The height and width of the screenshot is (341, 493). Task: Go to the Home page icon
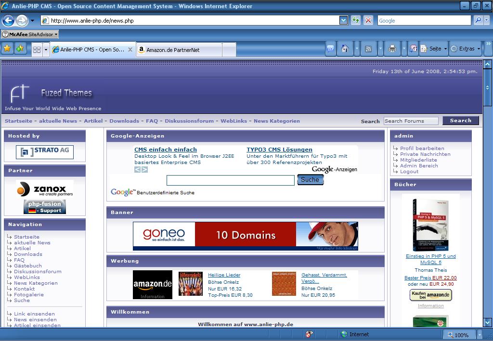(x=345, y=49)
